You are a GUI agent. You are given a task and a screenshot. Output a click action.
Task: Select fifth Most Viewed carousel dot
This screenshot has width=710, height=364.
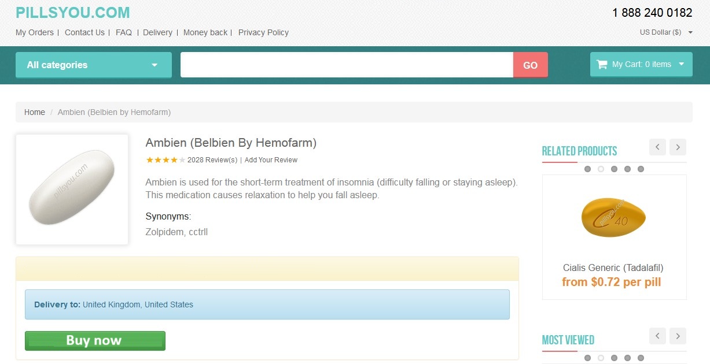pyautogui.click(x=641, y=358)
